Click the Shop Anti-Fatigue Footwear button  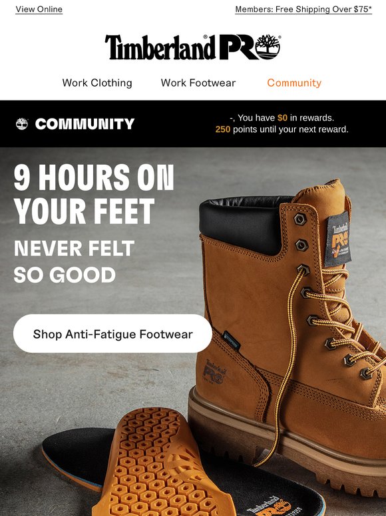click(x=112, y=334)
